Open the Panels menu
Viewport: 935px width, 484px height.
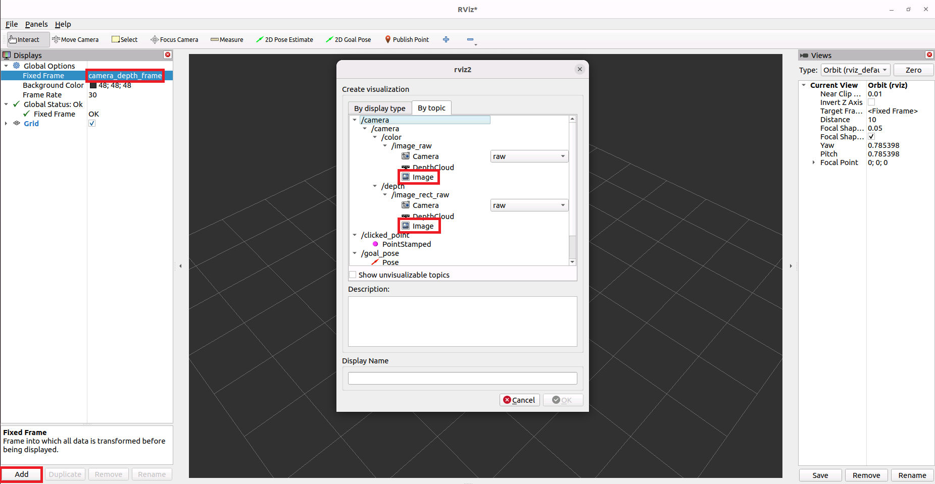(x=36, y=24)
